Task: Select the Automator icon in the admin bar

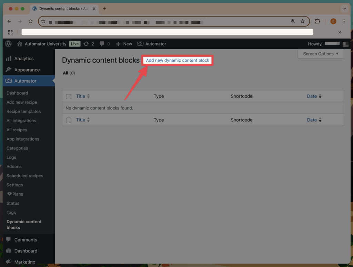Action: point(140,44)
